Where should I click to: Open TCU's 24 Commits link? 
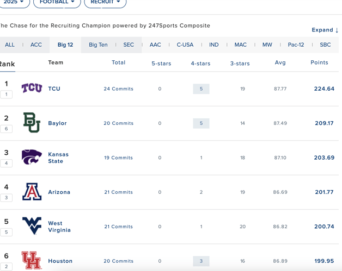coord(118,89)
